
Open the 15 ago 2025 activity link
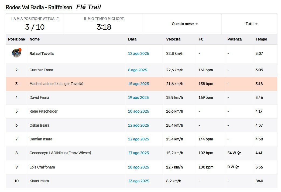(138, 84)
